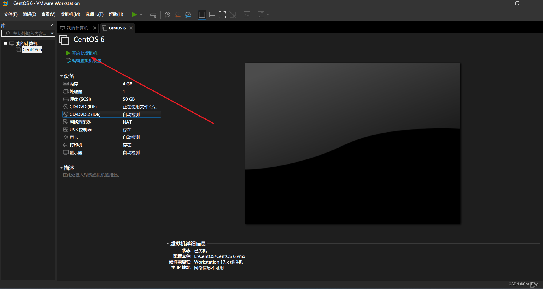This screenshot has height=289, width=543.
Task: Click the 正在使用文件 C:\... value
Action: [141, 107]
